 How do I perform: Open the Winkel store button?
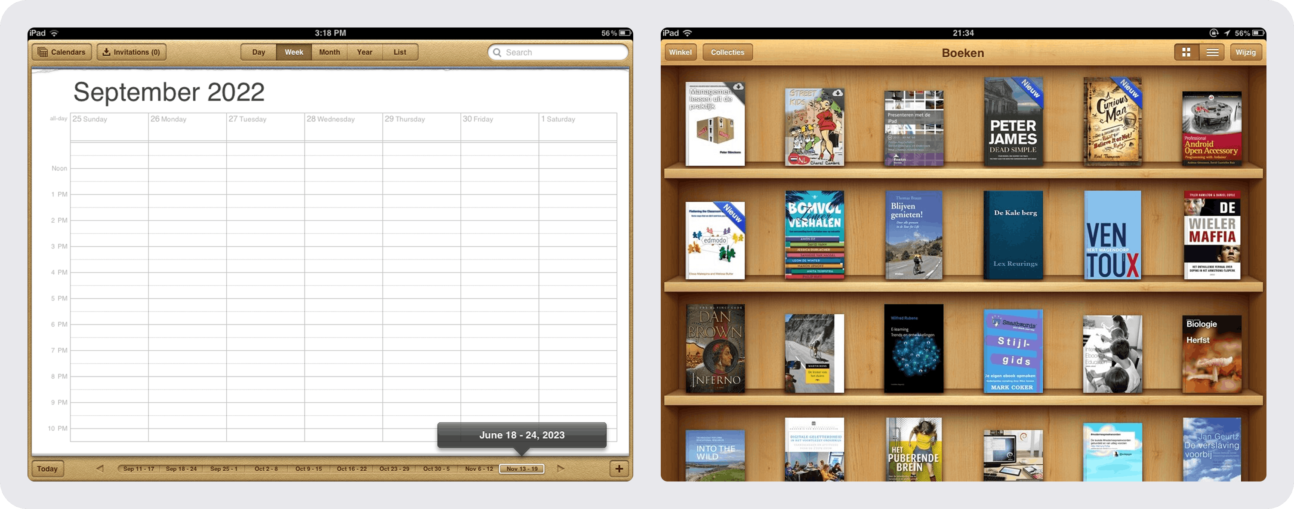click(x=680, y=52)
